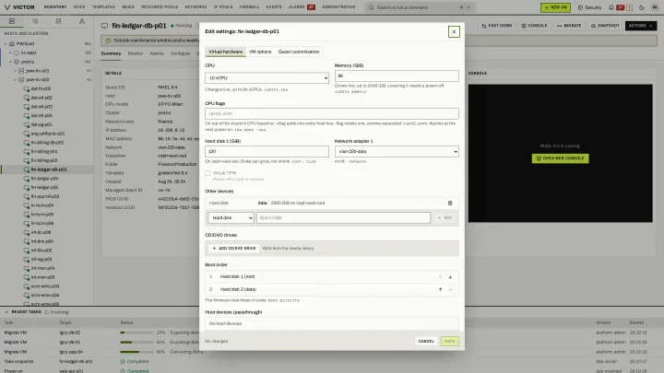Click the dat-bi-p05 VM icon in tree
Viewport: 664px width, 373px height.
26,88
